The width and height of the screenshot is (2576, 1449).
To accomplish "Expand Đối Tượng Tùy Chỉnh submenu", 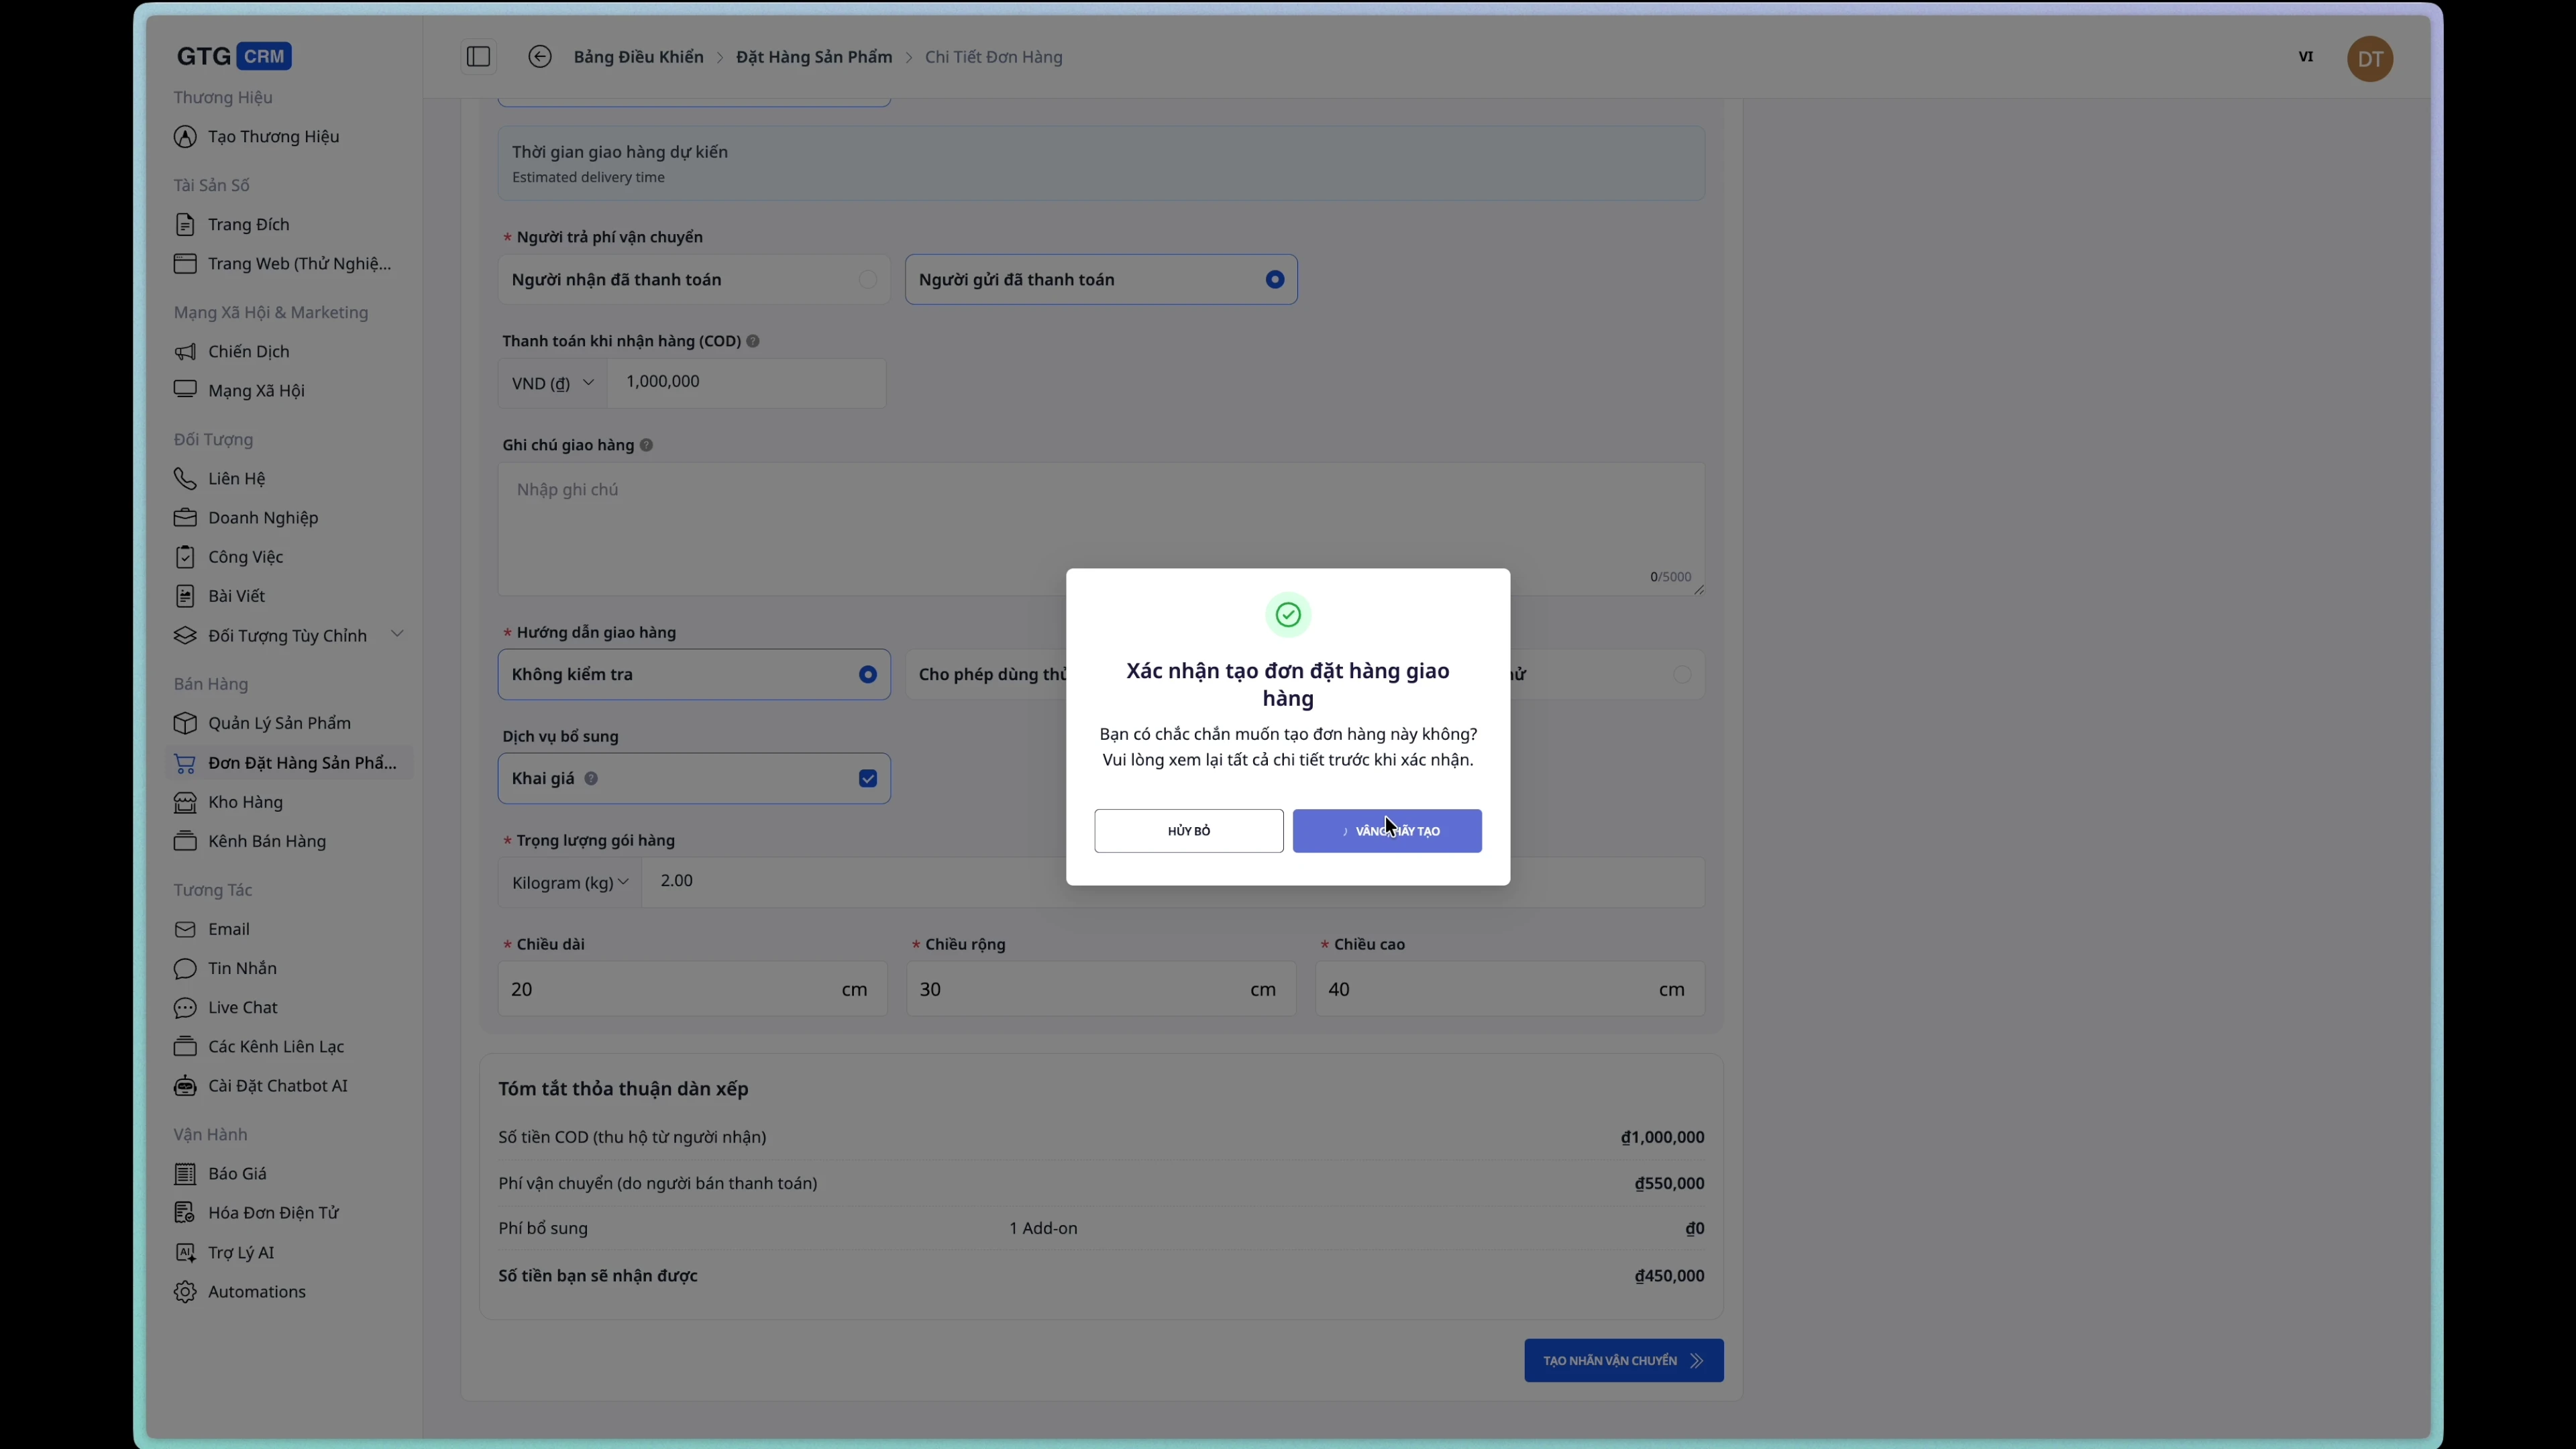I will [397, 634].
